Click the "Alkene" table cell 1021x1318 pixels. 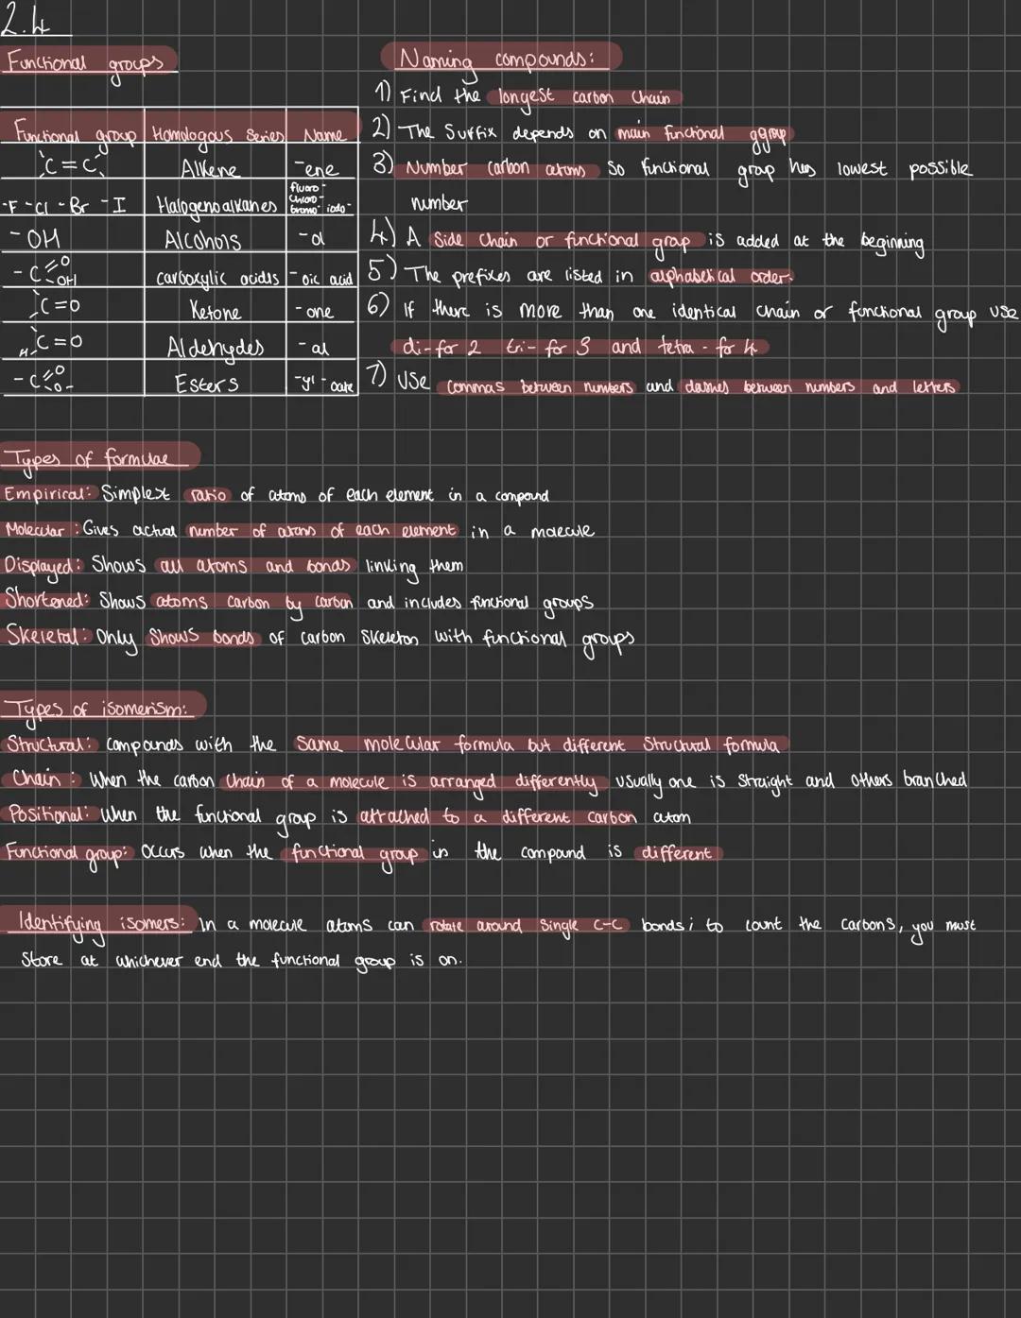click(210, 170)
